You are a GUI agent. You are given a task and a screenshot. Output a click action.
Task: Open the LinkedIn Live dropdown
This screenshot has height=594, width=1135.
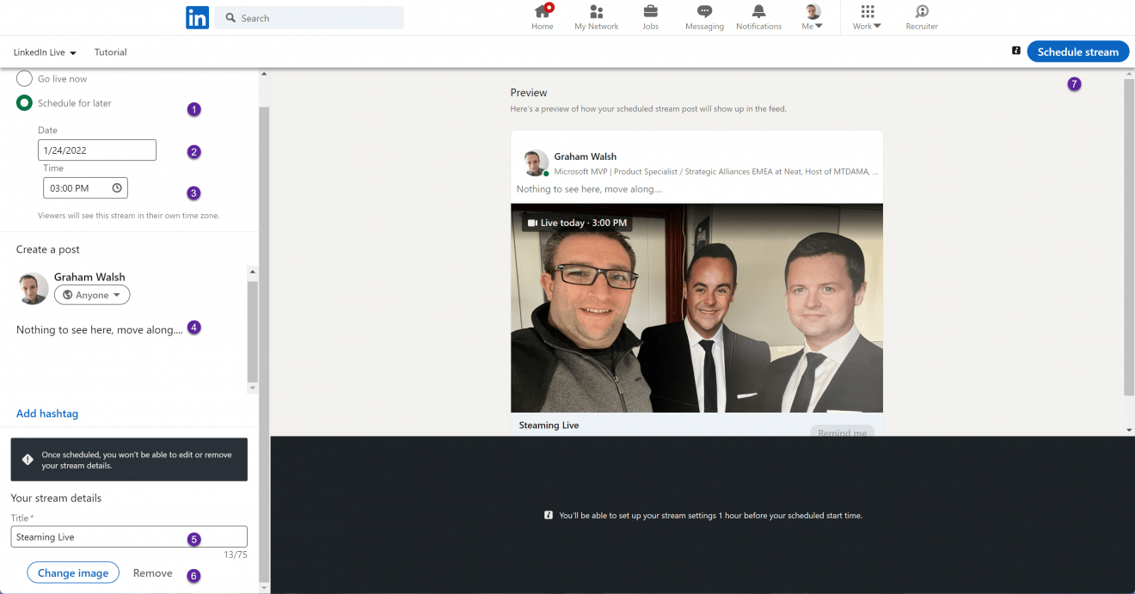(x=44, y=52)
